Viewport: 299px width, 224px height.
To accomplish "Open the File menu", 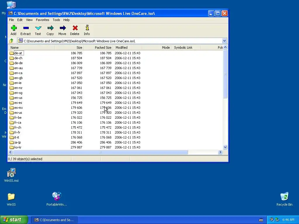I will (x=11, y=20).
